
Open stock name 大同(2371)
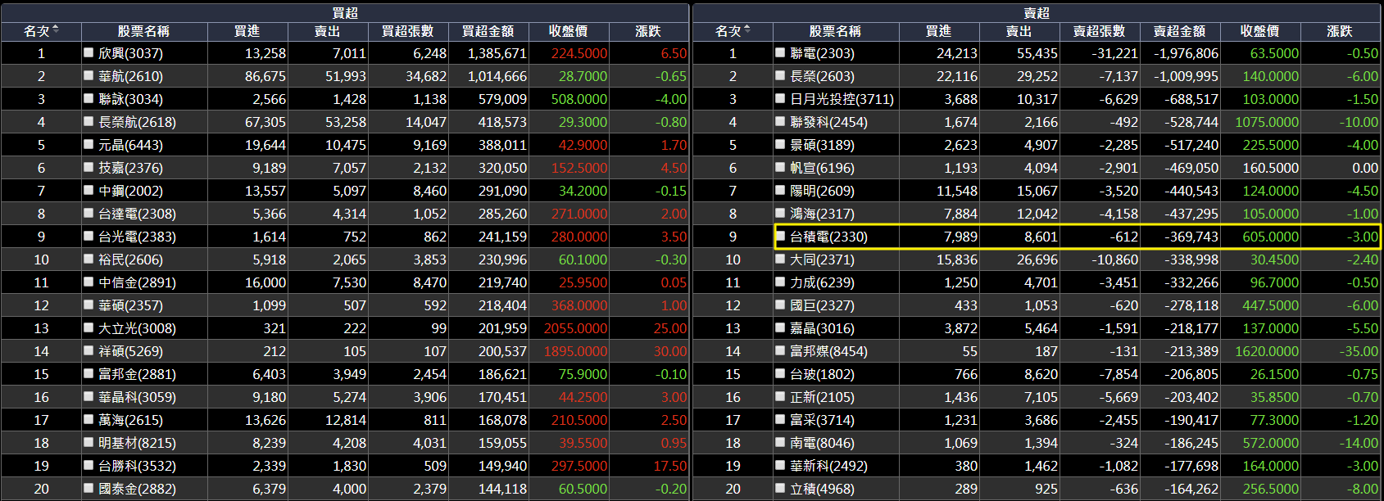pyautogui.click(x=822, y=260)
